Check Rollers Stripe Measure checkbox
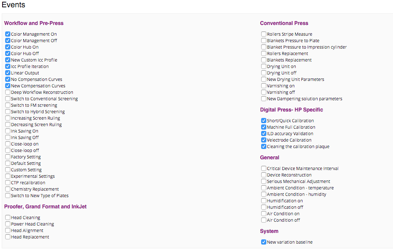 pos(264,34)
